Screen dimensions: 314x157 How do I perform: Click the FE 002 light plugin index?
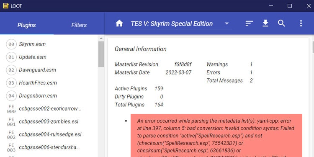(x=11, y=135)
